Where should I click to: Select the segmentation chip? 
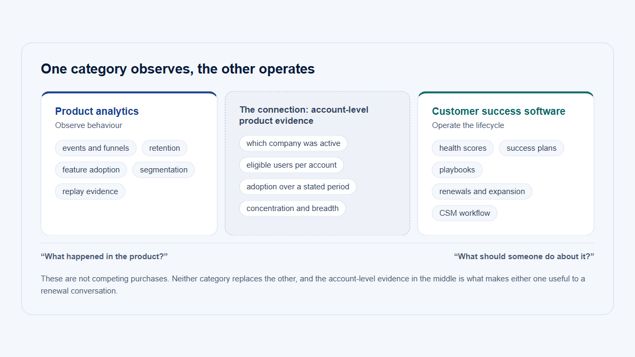pos(164,170)
